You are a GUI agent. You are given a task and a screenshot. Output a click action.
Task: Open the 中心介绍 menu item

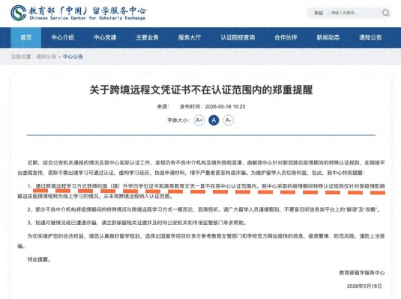(x=62, y=37)
